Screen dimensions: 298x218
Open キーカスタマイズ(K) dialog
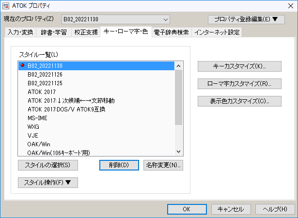[x=239, y=66]
